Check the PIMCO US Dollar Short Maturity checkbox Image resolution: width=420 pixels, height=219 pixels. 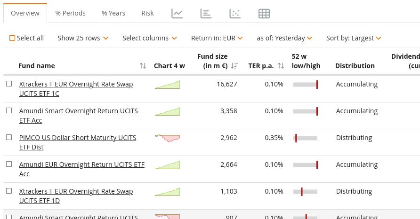coord(9,137)
